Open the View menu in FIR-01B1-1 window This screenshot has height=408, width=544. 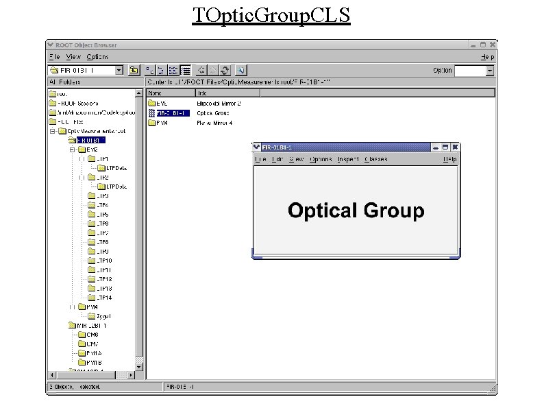coord(296,159)
